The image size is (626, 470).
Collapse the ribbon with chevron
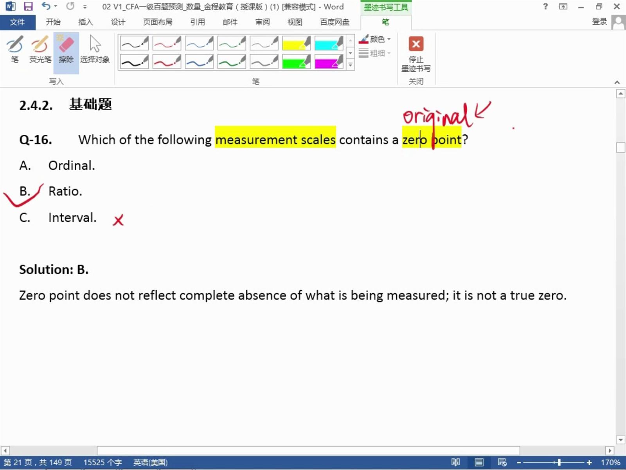tap(617, 82)
